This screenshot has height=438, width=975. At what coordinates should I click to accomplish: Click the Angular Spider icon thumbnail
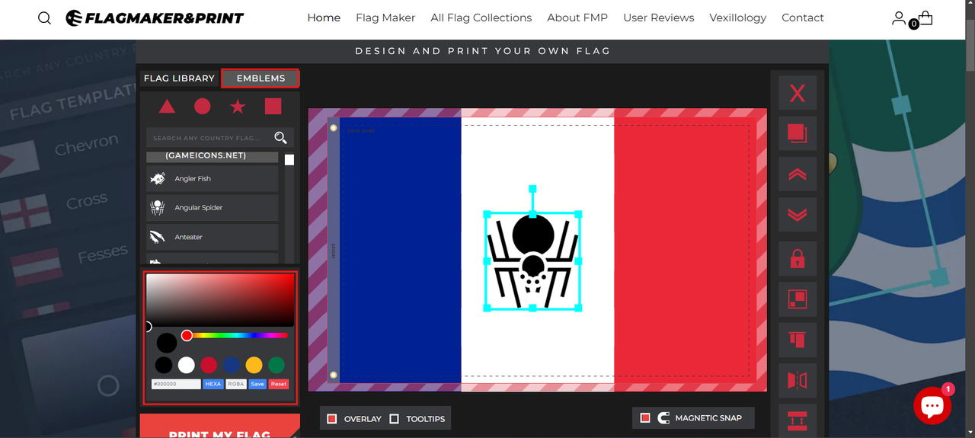(158, 207)
